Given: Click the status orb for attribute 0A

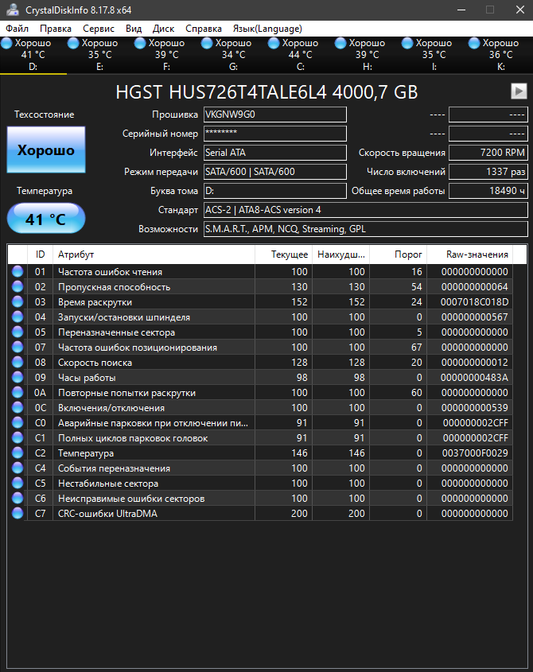Looking at the screenshot, I should (x=18, y=393).
